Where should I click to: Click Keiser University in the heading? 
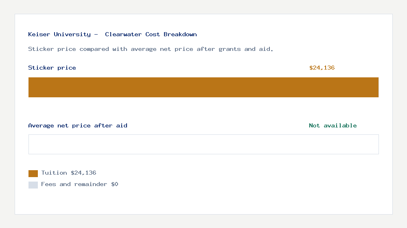pyautogui.click(x=59, y=34)
